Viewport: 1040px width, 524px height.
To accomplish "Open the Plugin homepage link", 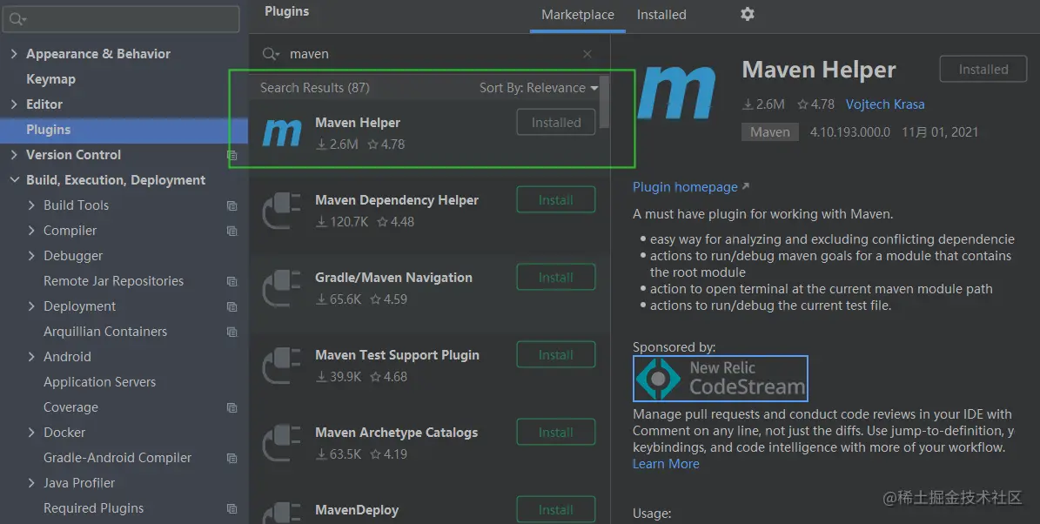I will [x=690, y=187].
